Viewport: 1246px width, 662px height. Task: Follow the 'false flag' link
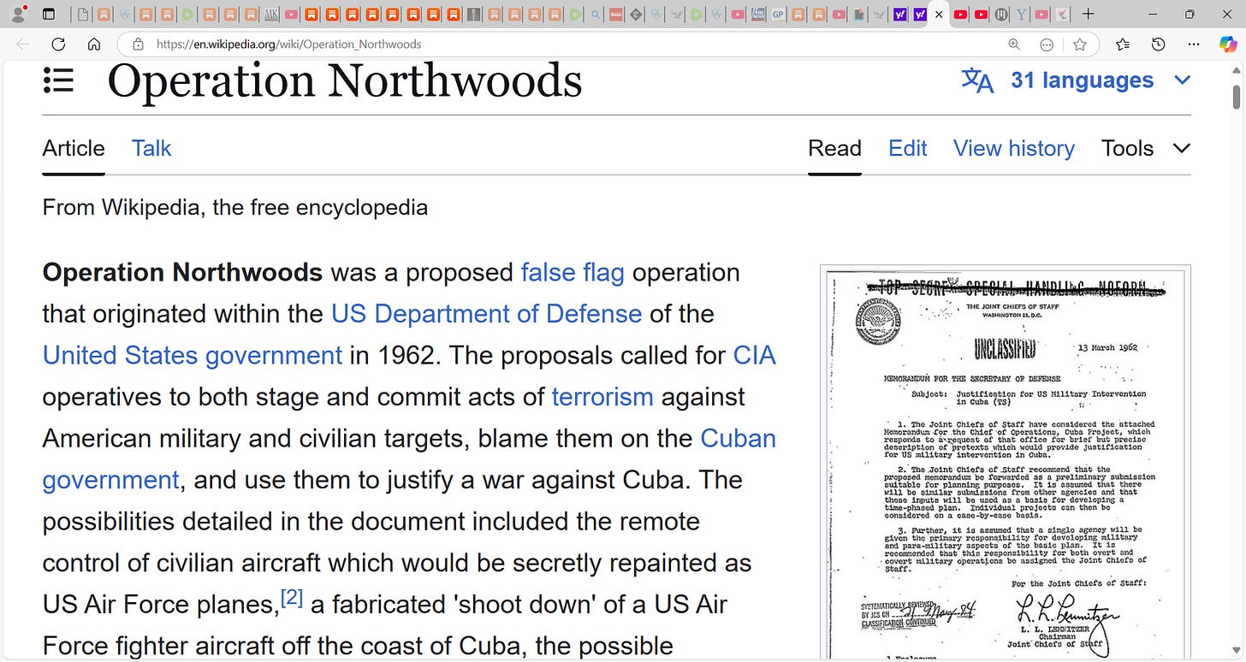(573, 273)
